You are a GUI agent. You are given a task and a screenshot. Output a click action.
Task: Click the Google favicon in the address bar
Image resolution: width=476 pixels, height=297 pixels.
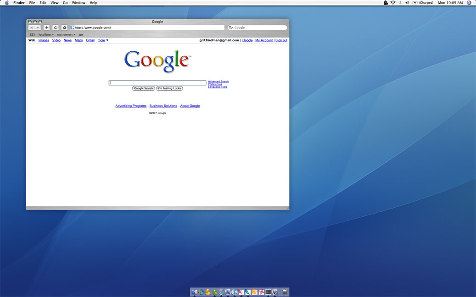[72, 27]
